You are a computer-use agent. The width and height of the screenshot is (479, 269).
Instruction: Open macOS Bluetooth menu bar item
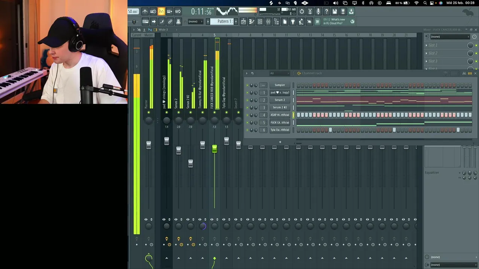coord(363,3)
